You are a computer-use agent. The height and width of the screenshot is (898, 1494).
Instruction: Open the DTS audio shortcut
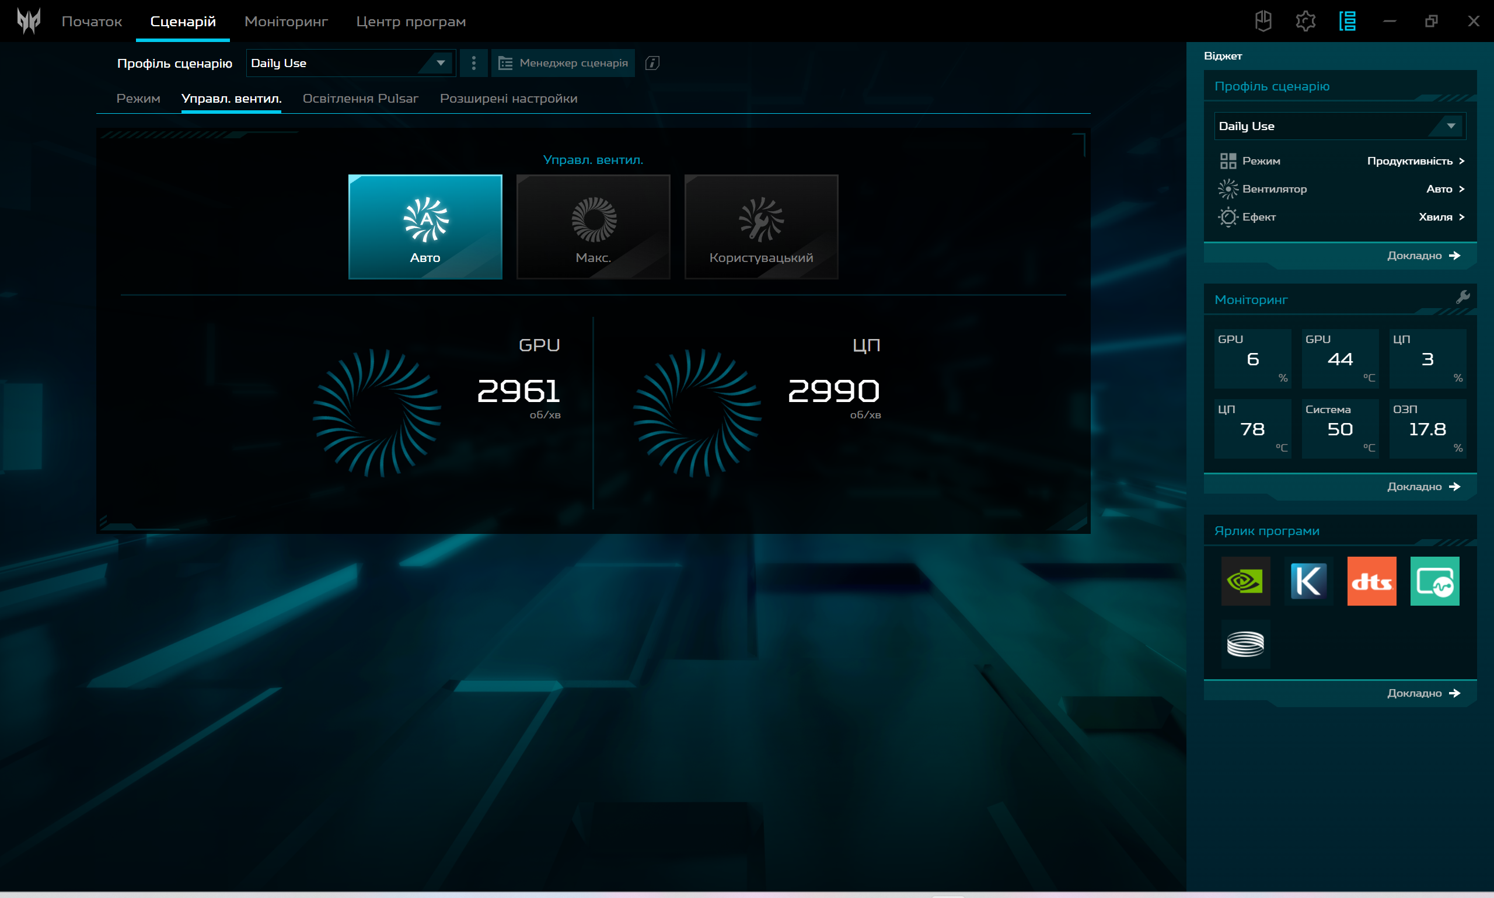[x=1371, y=581]
